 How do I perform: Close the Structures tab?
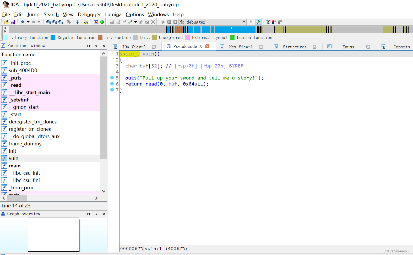pyautogui.click(x=314, y=47)
